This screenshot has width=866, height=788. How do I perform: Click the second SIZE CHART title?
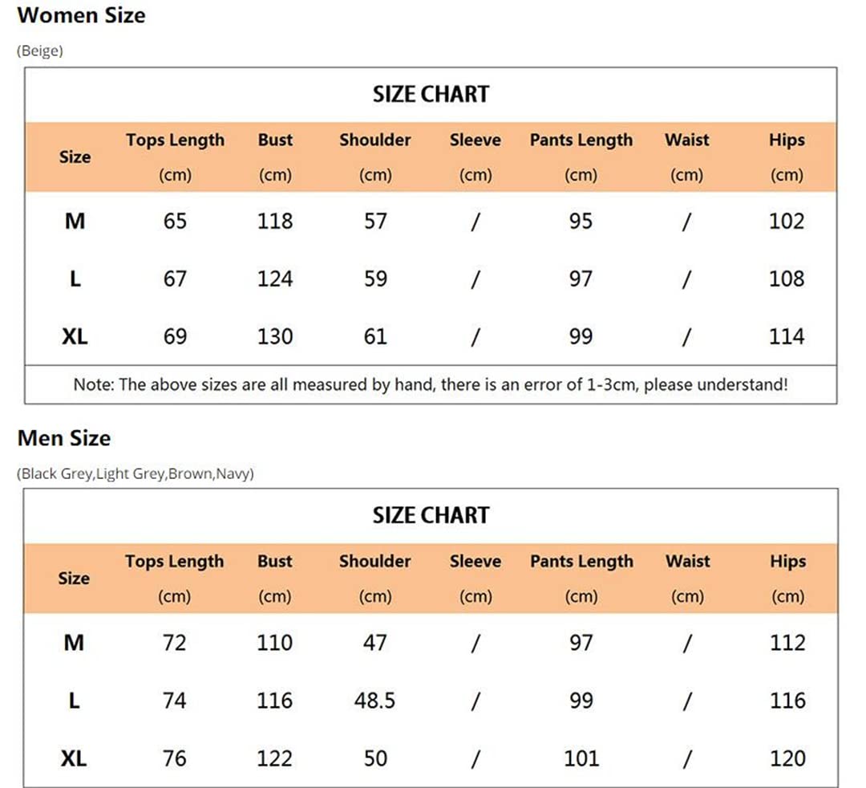[x=431, y=515]
